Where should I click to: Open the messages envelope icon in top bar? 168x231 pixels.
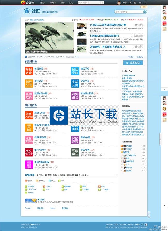click(x=130, y=3)
